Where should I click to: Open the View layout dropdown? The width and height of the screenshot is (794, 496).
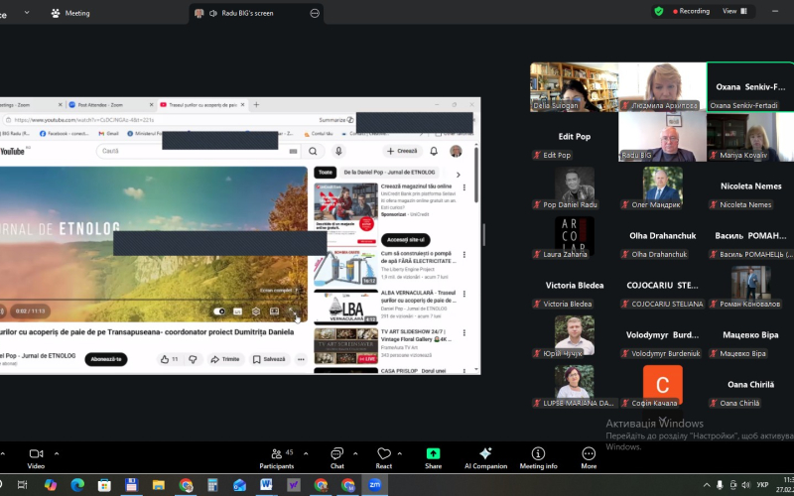click(734, 11)
